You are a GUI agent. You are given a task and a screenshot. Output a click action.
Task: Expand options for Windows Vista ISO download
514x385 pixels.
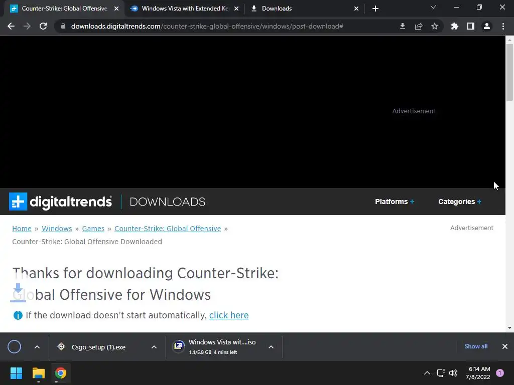coord(271,347)
